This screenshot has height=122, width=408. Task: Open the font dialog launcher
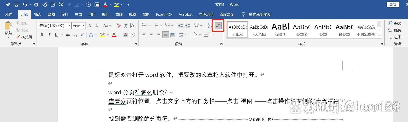136,44
